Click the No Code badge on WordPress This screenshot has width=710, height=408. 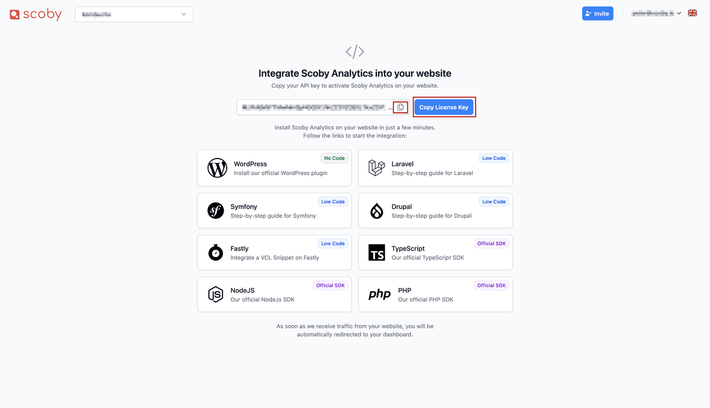pyautogui.click(x=334, y=158)
